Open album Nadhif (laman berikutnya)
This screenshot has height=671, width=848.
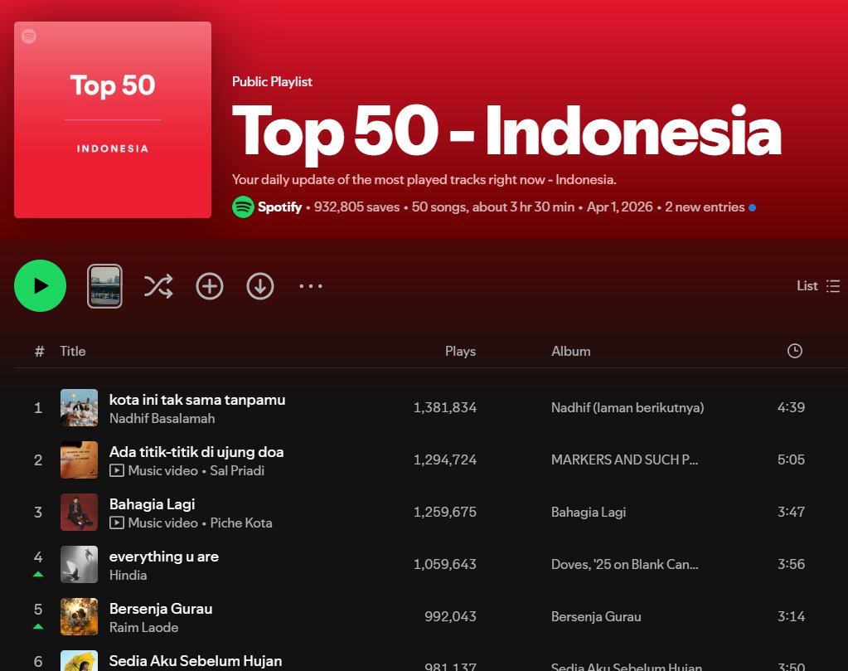tap(628, 407)
